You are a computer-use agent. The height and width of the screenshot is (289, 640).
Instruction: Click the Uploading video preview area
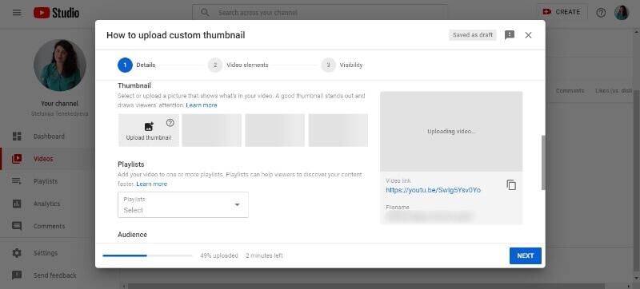click(451, 132)
